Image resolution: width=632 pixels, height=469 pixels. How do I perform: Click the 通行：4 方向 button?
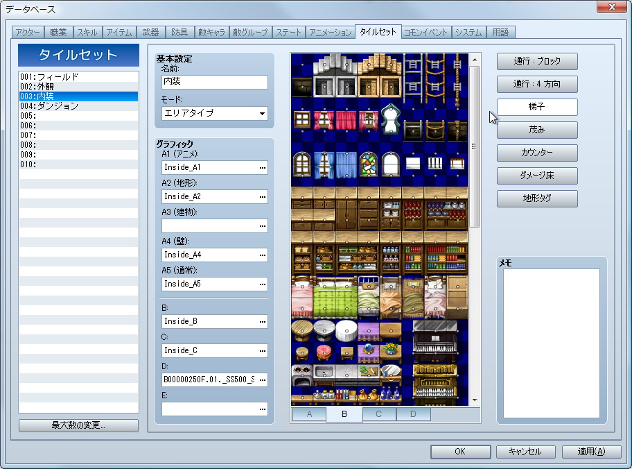[x=537, y=84]
